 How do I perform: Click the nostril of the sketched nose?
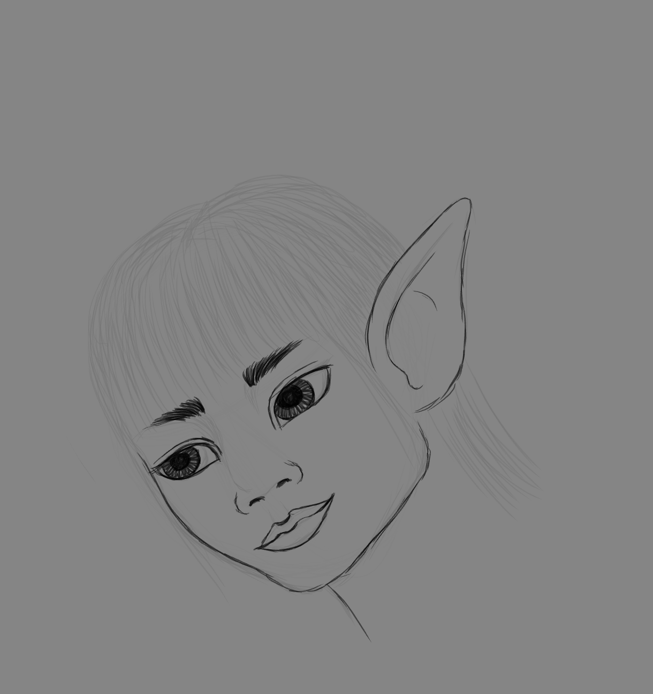259,501
